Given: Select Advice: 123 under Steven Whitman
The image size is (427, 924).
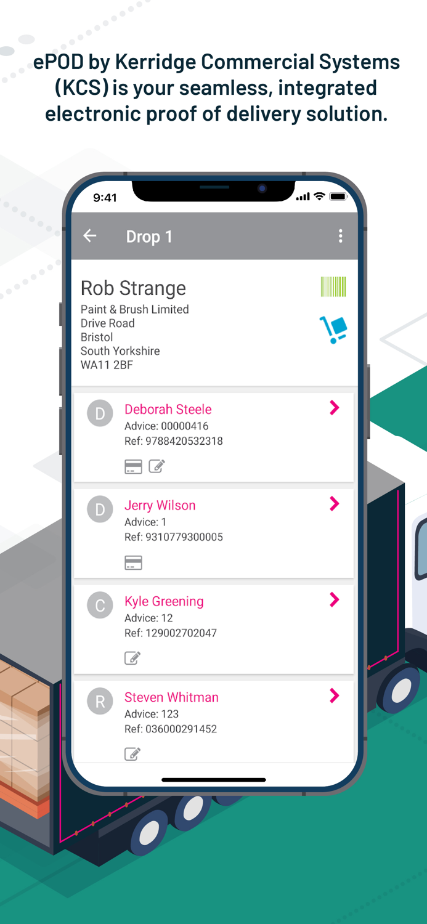Looking at the screenshot, I should click(152, 714).
